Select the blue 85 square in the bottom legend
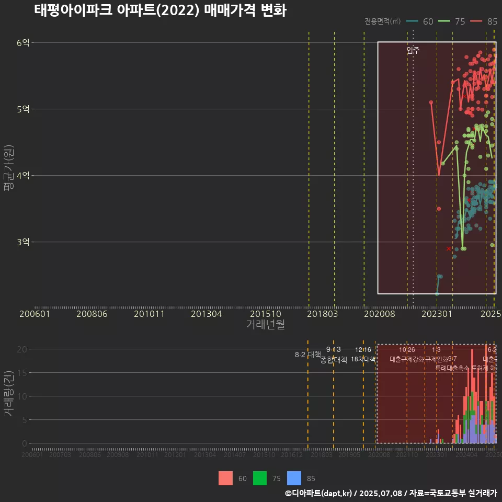 [294, 478]
